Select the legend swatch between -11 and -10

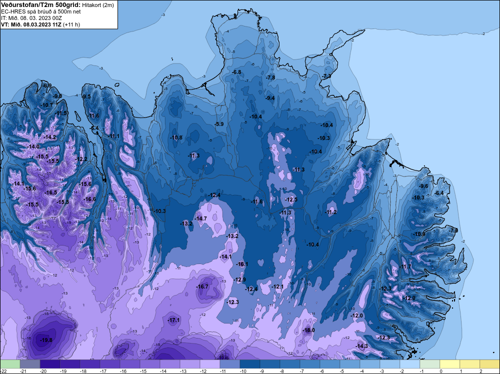pyautogui.click(x=230, y=364)
